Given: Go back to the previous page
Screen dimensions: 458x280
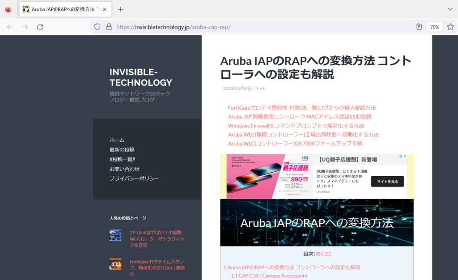Looking at the screenshot, I should [x=10, y=27].
